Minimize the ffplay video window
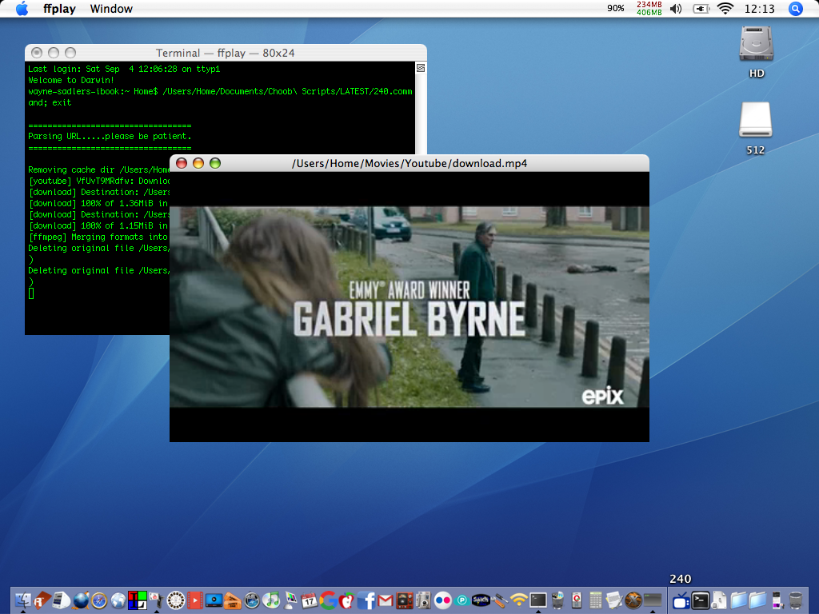The width and height of the screenshot is (819, 614). [x=198, y=163]
